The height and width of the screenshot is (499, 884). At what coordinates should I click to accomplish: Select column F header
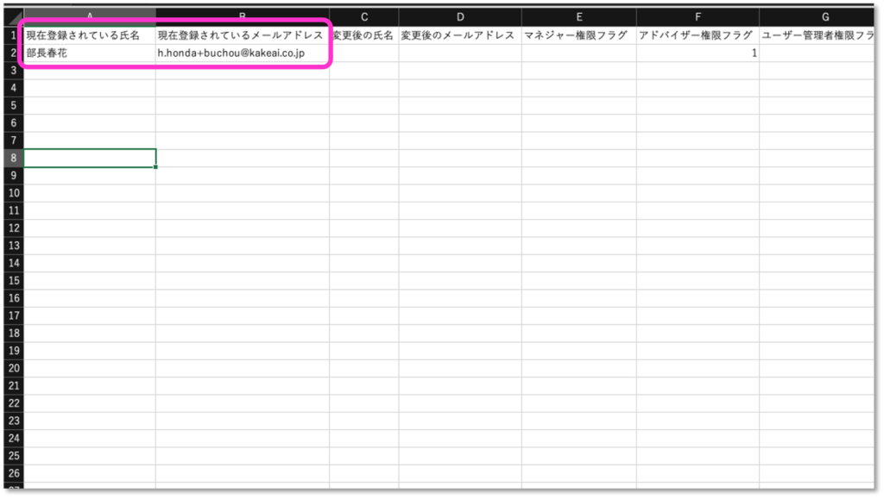(698, 17)
